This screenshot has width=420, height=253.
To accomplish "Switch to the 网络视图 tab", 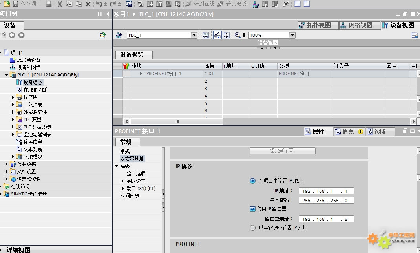I will click(x=360, y=25).
